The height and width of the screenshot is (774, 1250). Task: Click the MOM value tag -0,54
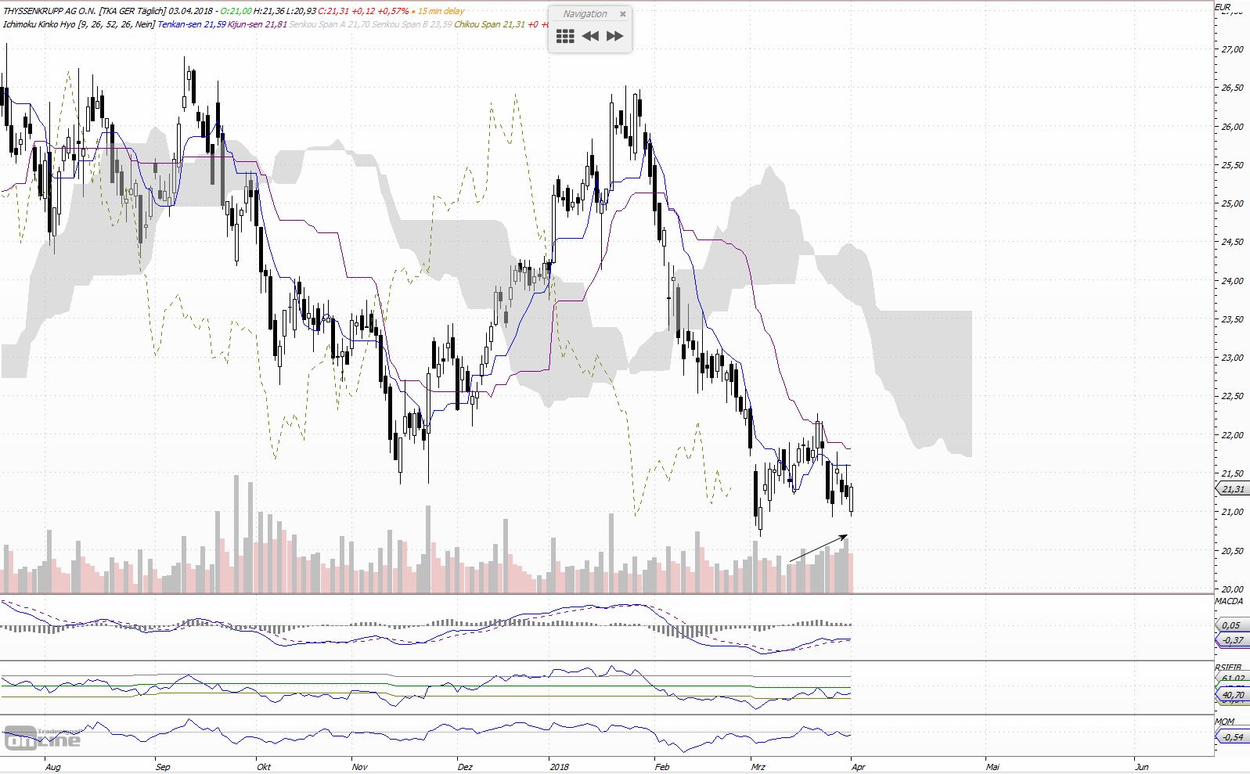pos(1233,737)
